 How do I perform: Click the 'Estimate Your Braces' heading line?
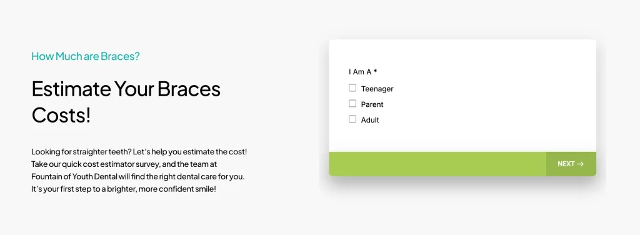coord(126,89)
